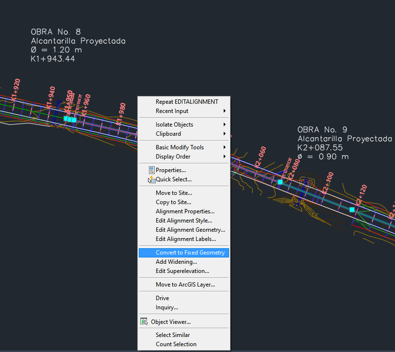Expand the Display Order submenu

coord(184,157)
